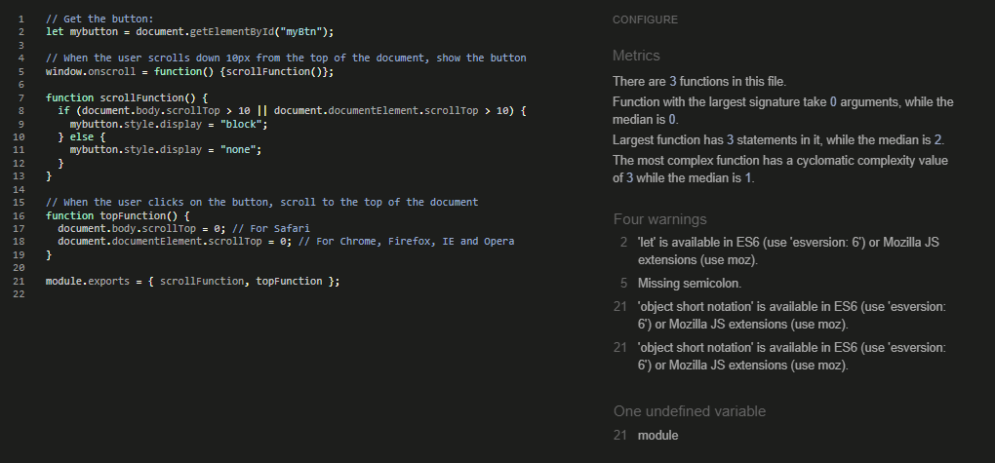Click line number 5 in the gutter
This screenshot has width=995, height=463.
pos(20,72)
